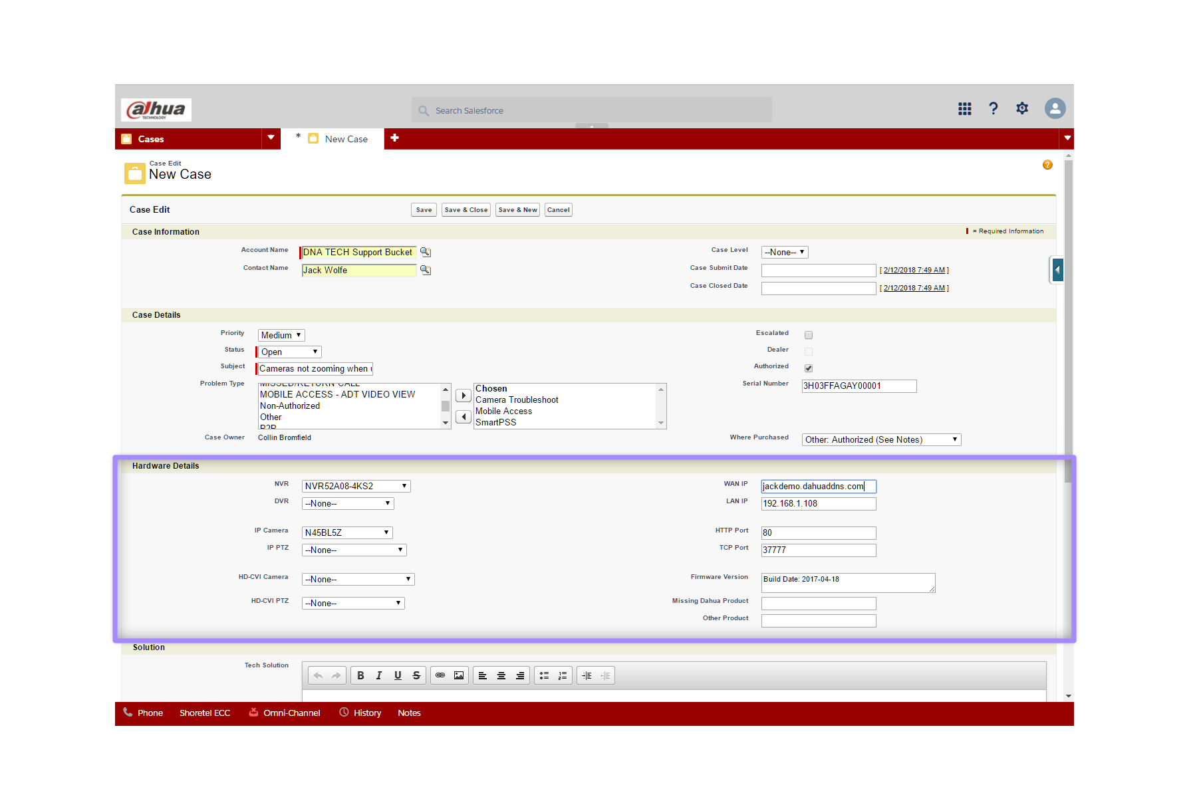Expand the NVR model dropdown

coord(356,487)
